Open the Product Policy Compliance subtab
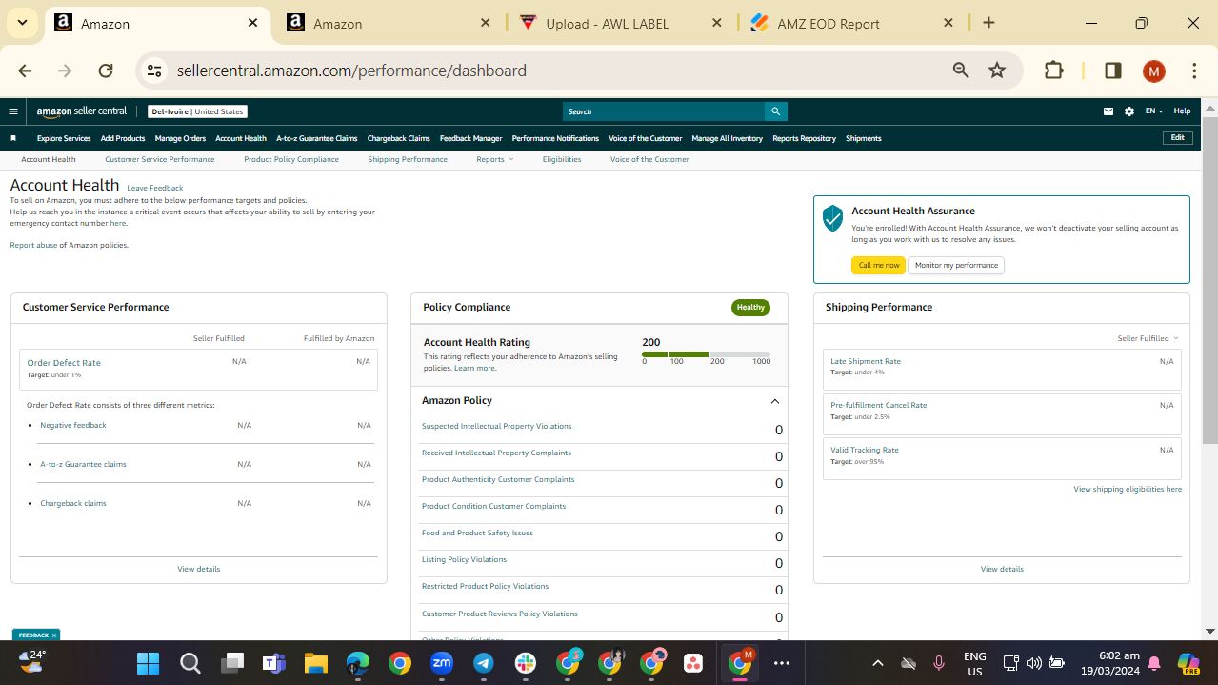 (x=291, y=159)
